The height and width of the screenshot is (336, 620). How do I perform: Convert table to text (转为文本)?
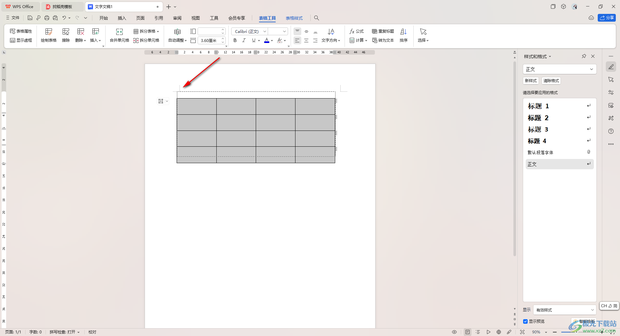coord(383,40)
